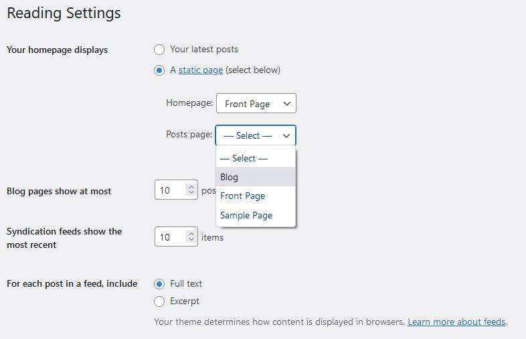Viewport: 526px width, 339px height.
Task: Decrease syndication feed items with down arrow
Action: point(191,241)
